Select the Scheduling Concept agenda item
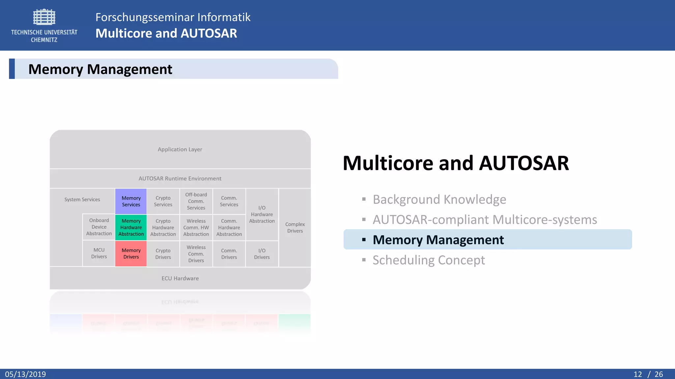This screenshot has height=379, width=675. [428, 260]
